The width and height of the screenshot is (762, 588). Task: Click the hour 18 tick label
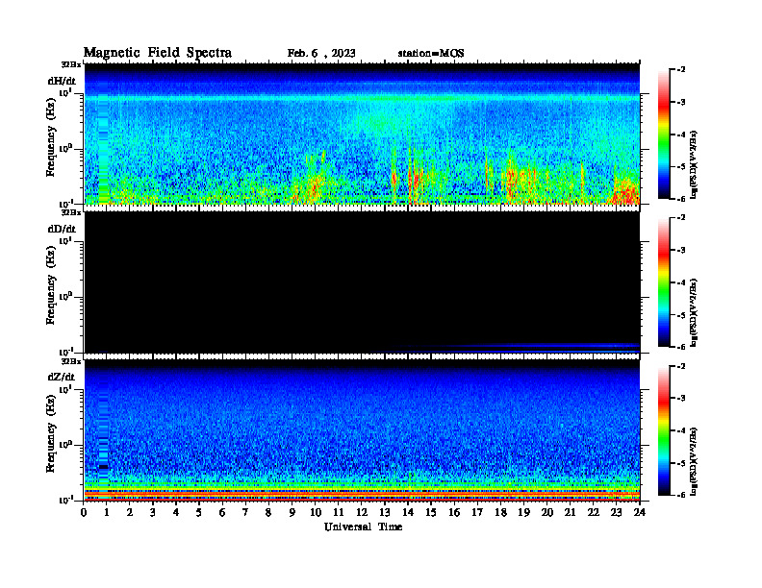(500, 513)
